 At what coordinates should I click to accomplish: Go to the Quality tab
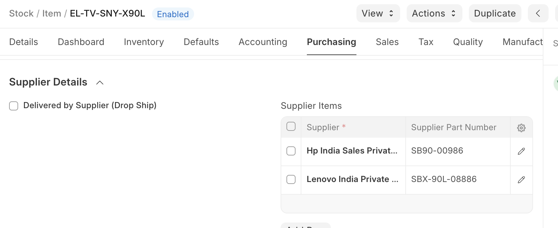click(x=468, y=42)
